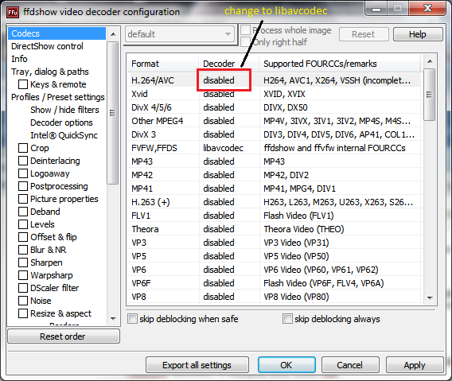Toggle the Levels checkbox
The image size is (452, 381).
click(23, 224)
